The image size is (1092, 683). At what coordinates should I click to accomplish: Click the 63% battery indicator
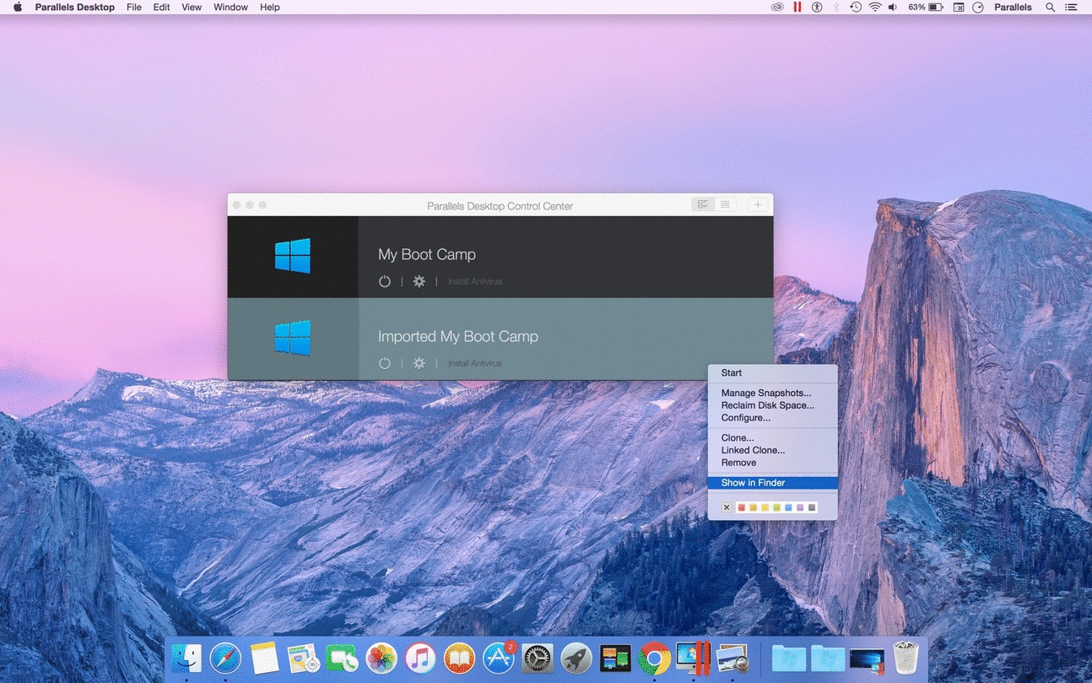pyautogui.click(x=925, y=7)
